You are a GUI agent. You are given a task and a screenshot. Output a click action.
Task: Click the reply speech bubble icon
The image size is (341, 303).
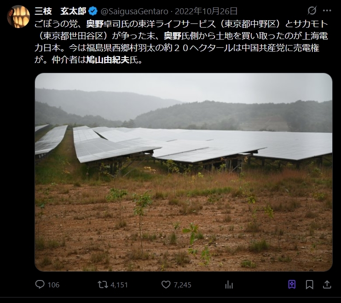coord(40,285)
